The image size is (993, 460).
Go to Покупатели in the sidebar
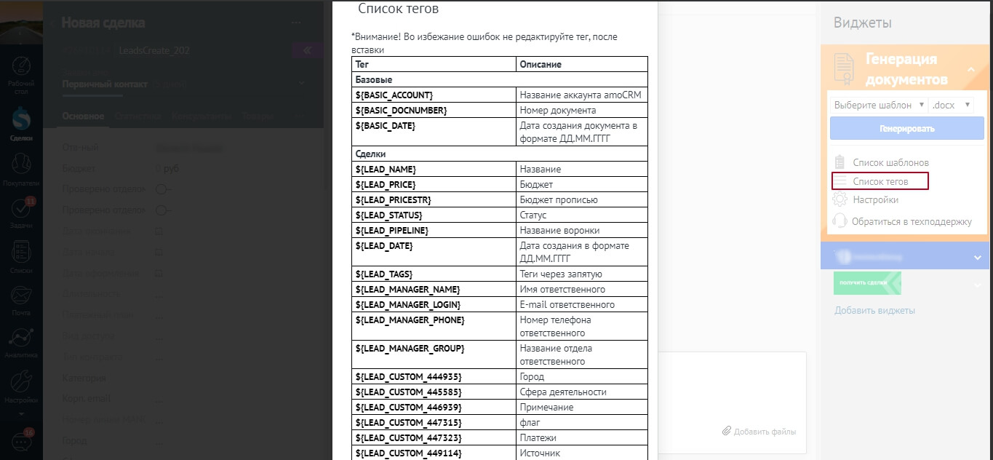(21, 169)
